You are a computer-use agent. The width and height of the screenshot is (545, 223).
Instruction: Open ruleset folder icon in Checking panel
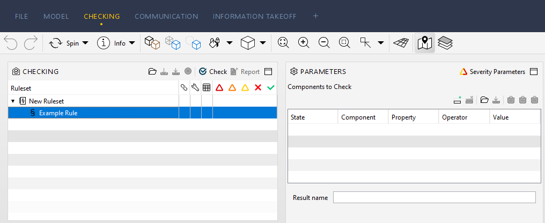click(152, 71)
